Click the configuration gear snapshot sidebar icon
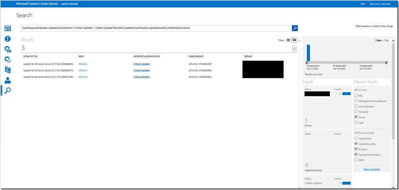 pyautogui.click(x=7, y=49)
